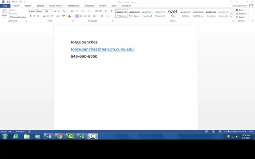Click the Undo icon in title bar
This screenshot has width=255, height=159.
click(14, 2)
